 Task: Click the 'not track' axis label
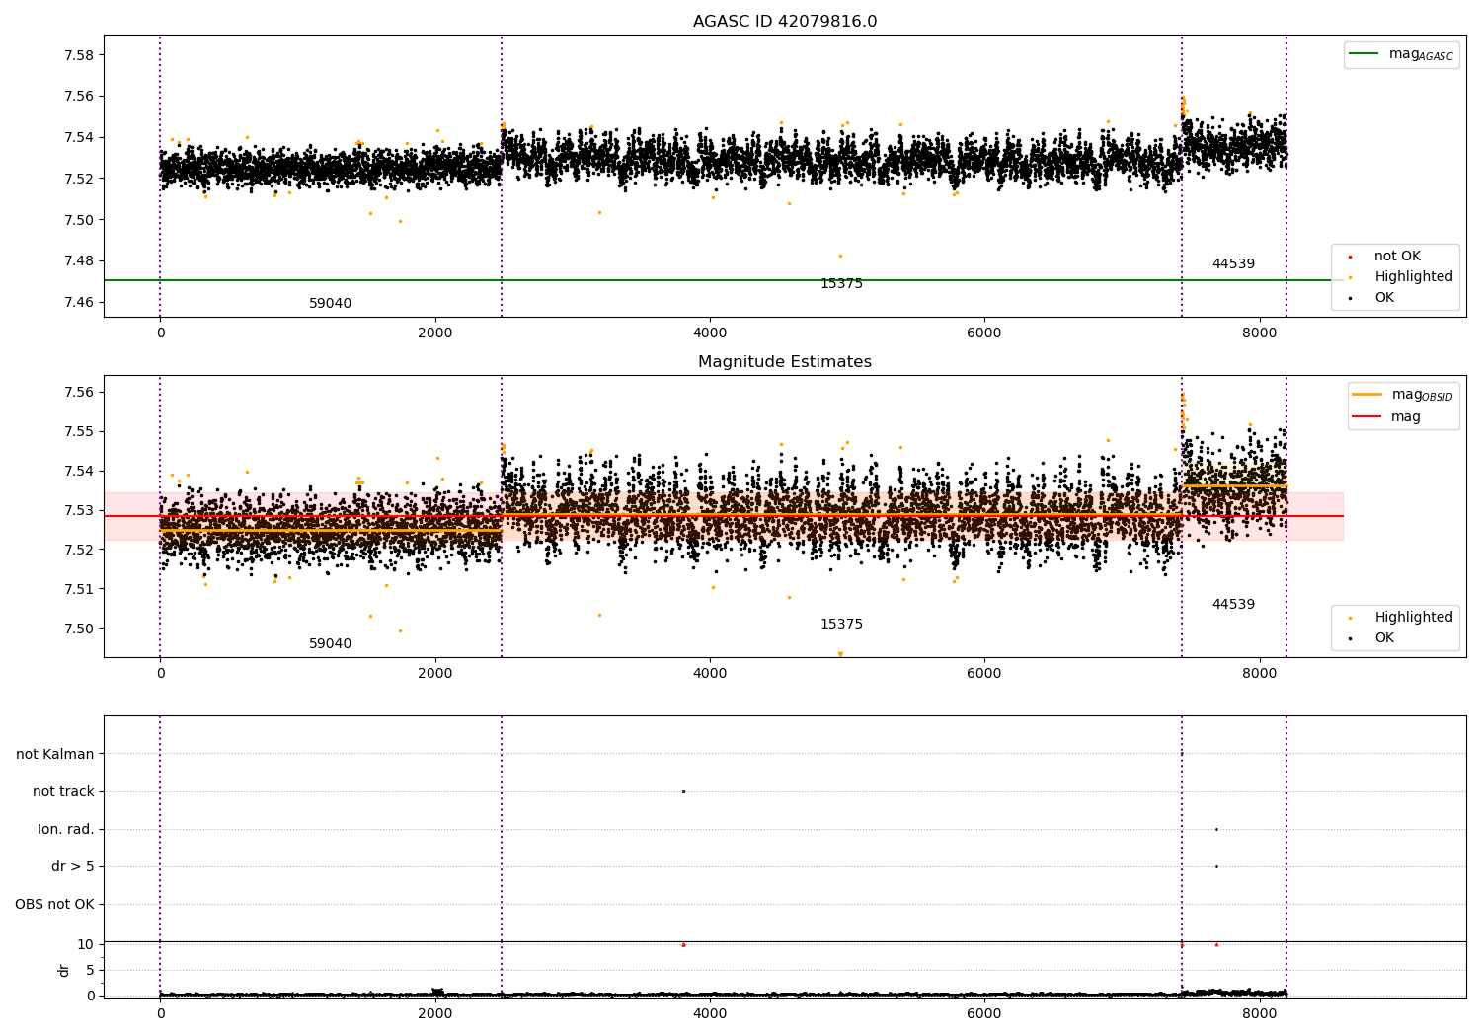click(x=63, y=792)
